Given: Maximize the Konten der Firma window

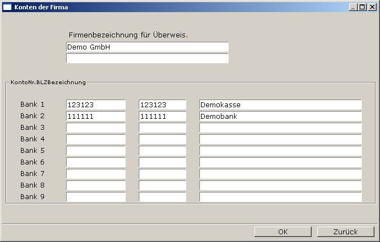Looking at the screenshot, I should (x=362, y=7).
